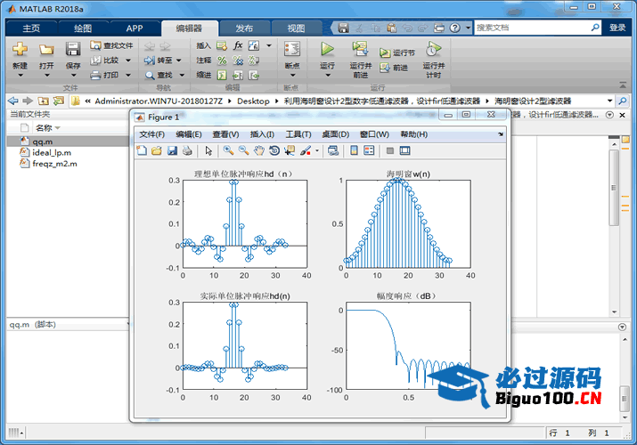Image resolution: width=637 pixels, height=445 pixels.
Task: Open the address bar path dropdown
Action: click(x=609, y=101)
